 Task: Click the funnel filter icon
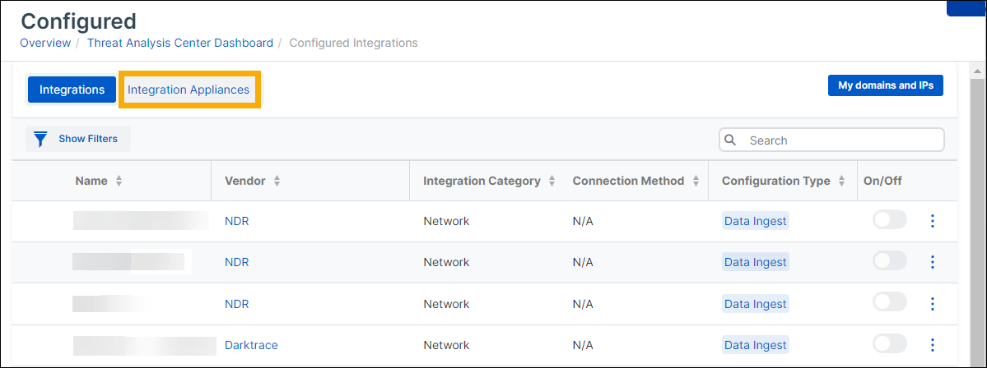(x=40, y=139)
